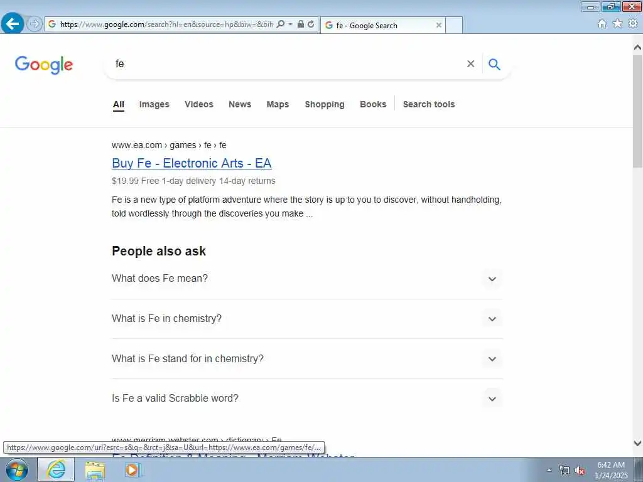Expand 'What does Fe mean?' question
643x482 pixels.
[x=307, y=279]
